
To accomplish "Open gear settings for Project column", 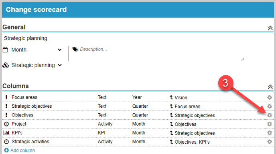I will coord(270,124).
